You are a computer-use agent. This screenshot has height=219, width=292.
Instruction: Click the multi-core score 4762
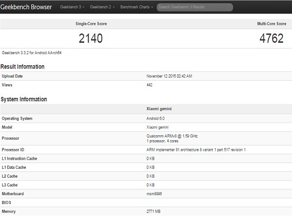272,38
